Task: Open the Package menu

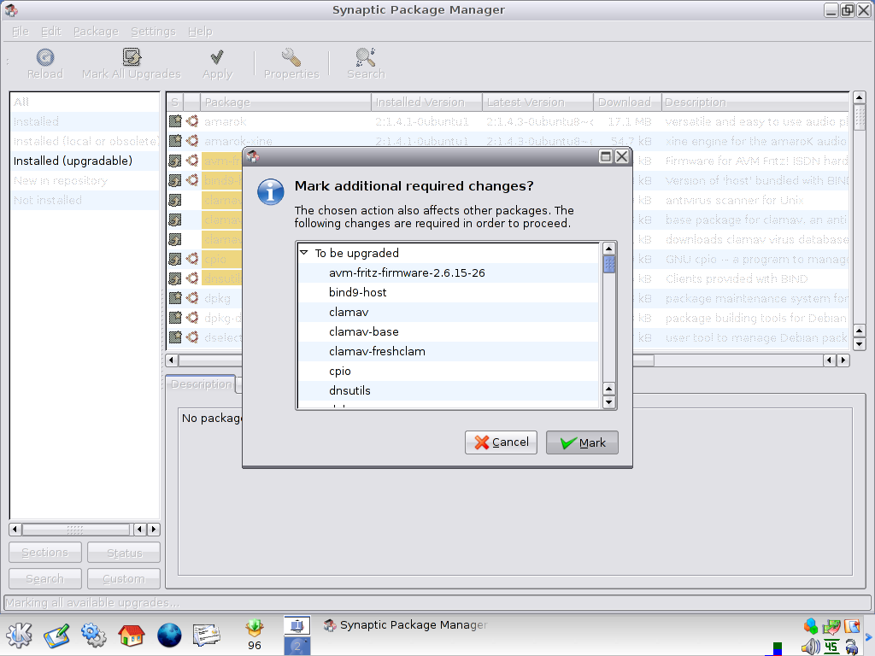Action: pos(96,32)
